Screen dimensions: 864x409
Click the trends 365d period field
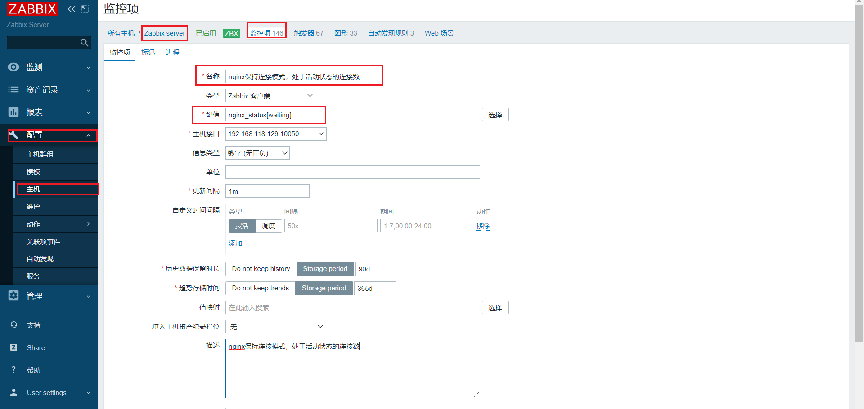click(375, 288)
